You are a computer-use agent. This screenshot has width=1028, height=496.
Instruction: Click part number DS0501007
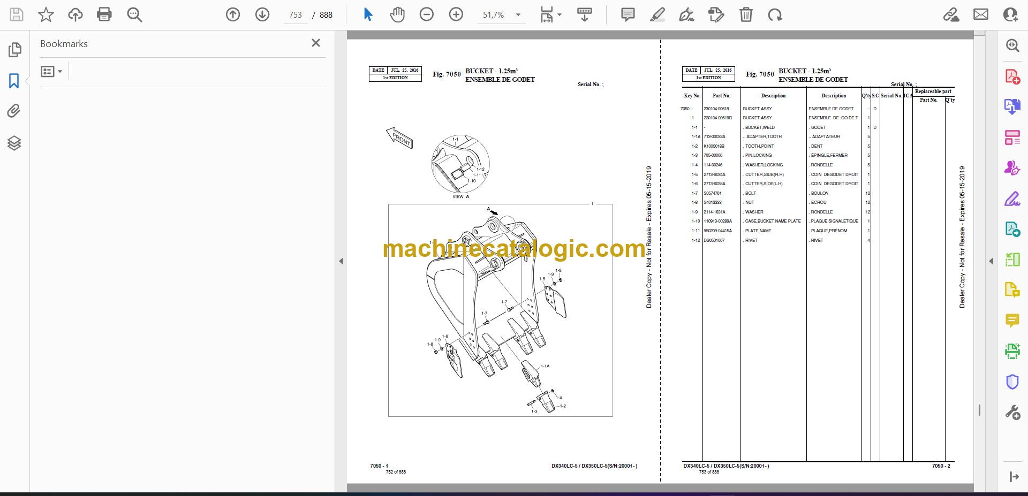[714, 240]
